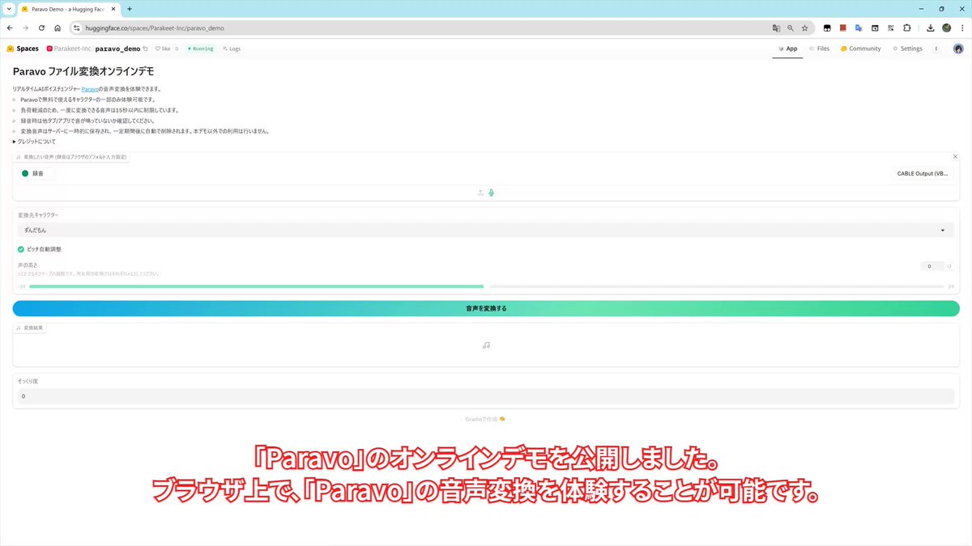The image size is (972, 546).
Task: Bookmark this page with the star icon
Action: pos(804,28)
